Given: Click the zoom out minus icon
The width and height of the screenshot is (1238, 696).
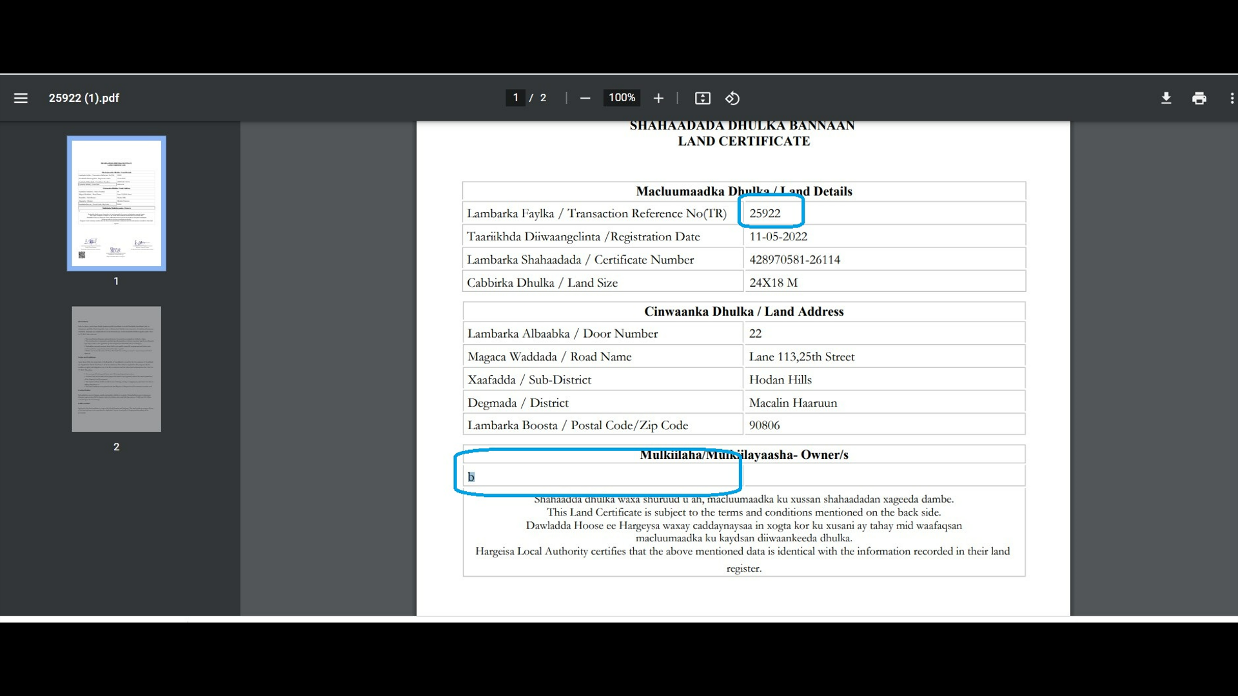Looking at the screenshot, I should click(585, 98).
